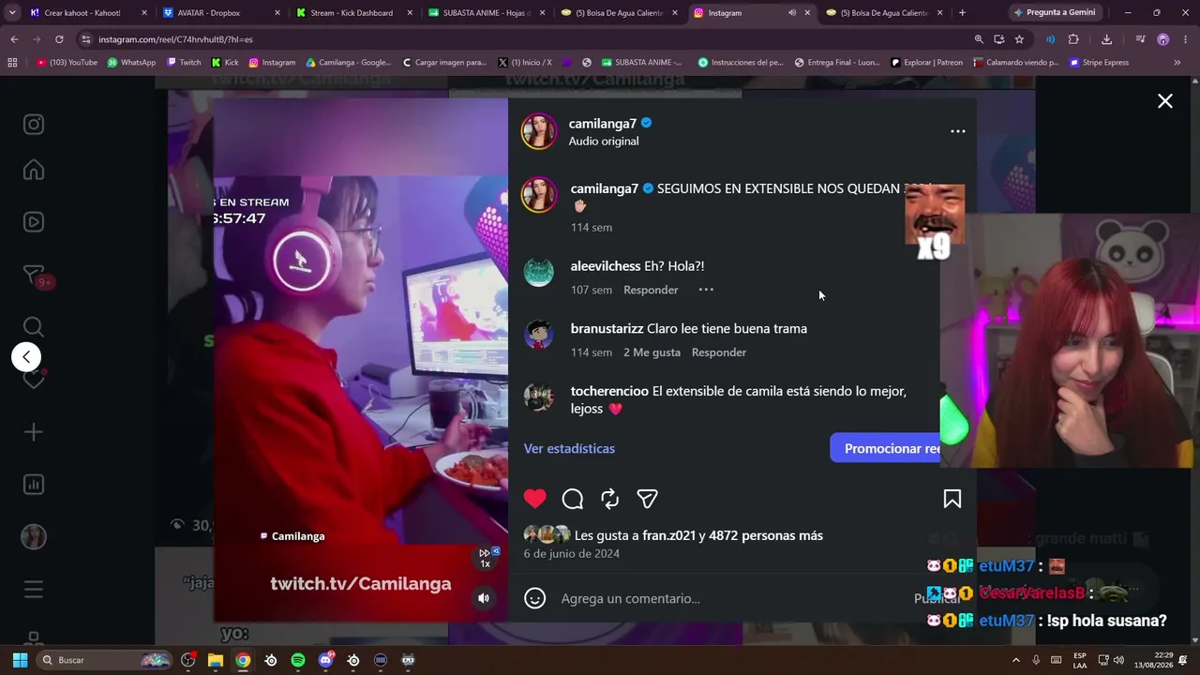The image size is (1200, 675).
Task: Click the Agrega un comentario field
Action: (x=731, y=598)
